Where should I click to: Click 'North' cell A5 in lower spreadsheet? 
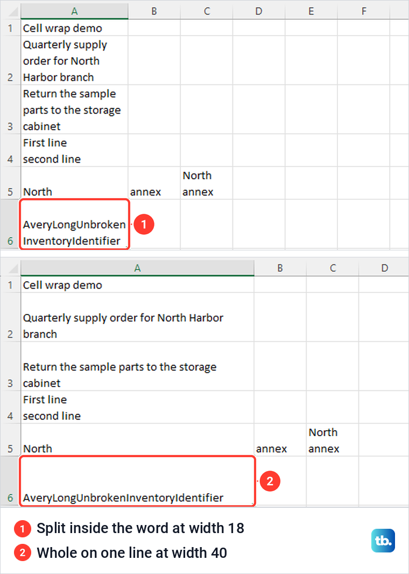click(138, 440)
